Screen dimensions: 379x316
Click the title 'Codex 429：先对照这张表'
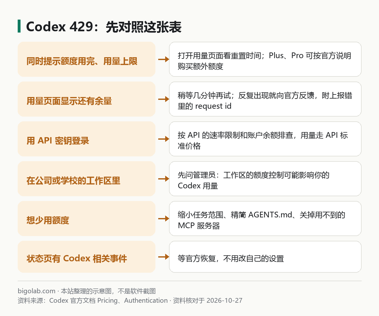(104, 27)
